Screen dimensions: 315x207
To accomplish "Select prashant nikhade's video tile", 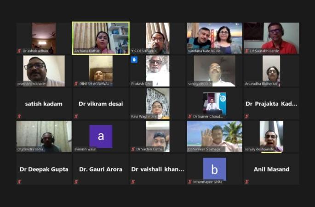I will [x=44, y=71].
